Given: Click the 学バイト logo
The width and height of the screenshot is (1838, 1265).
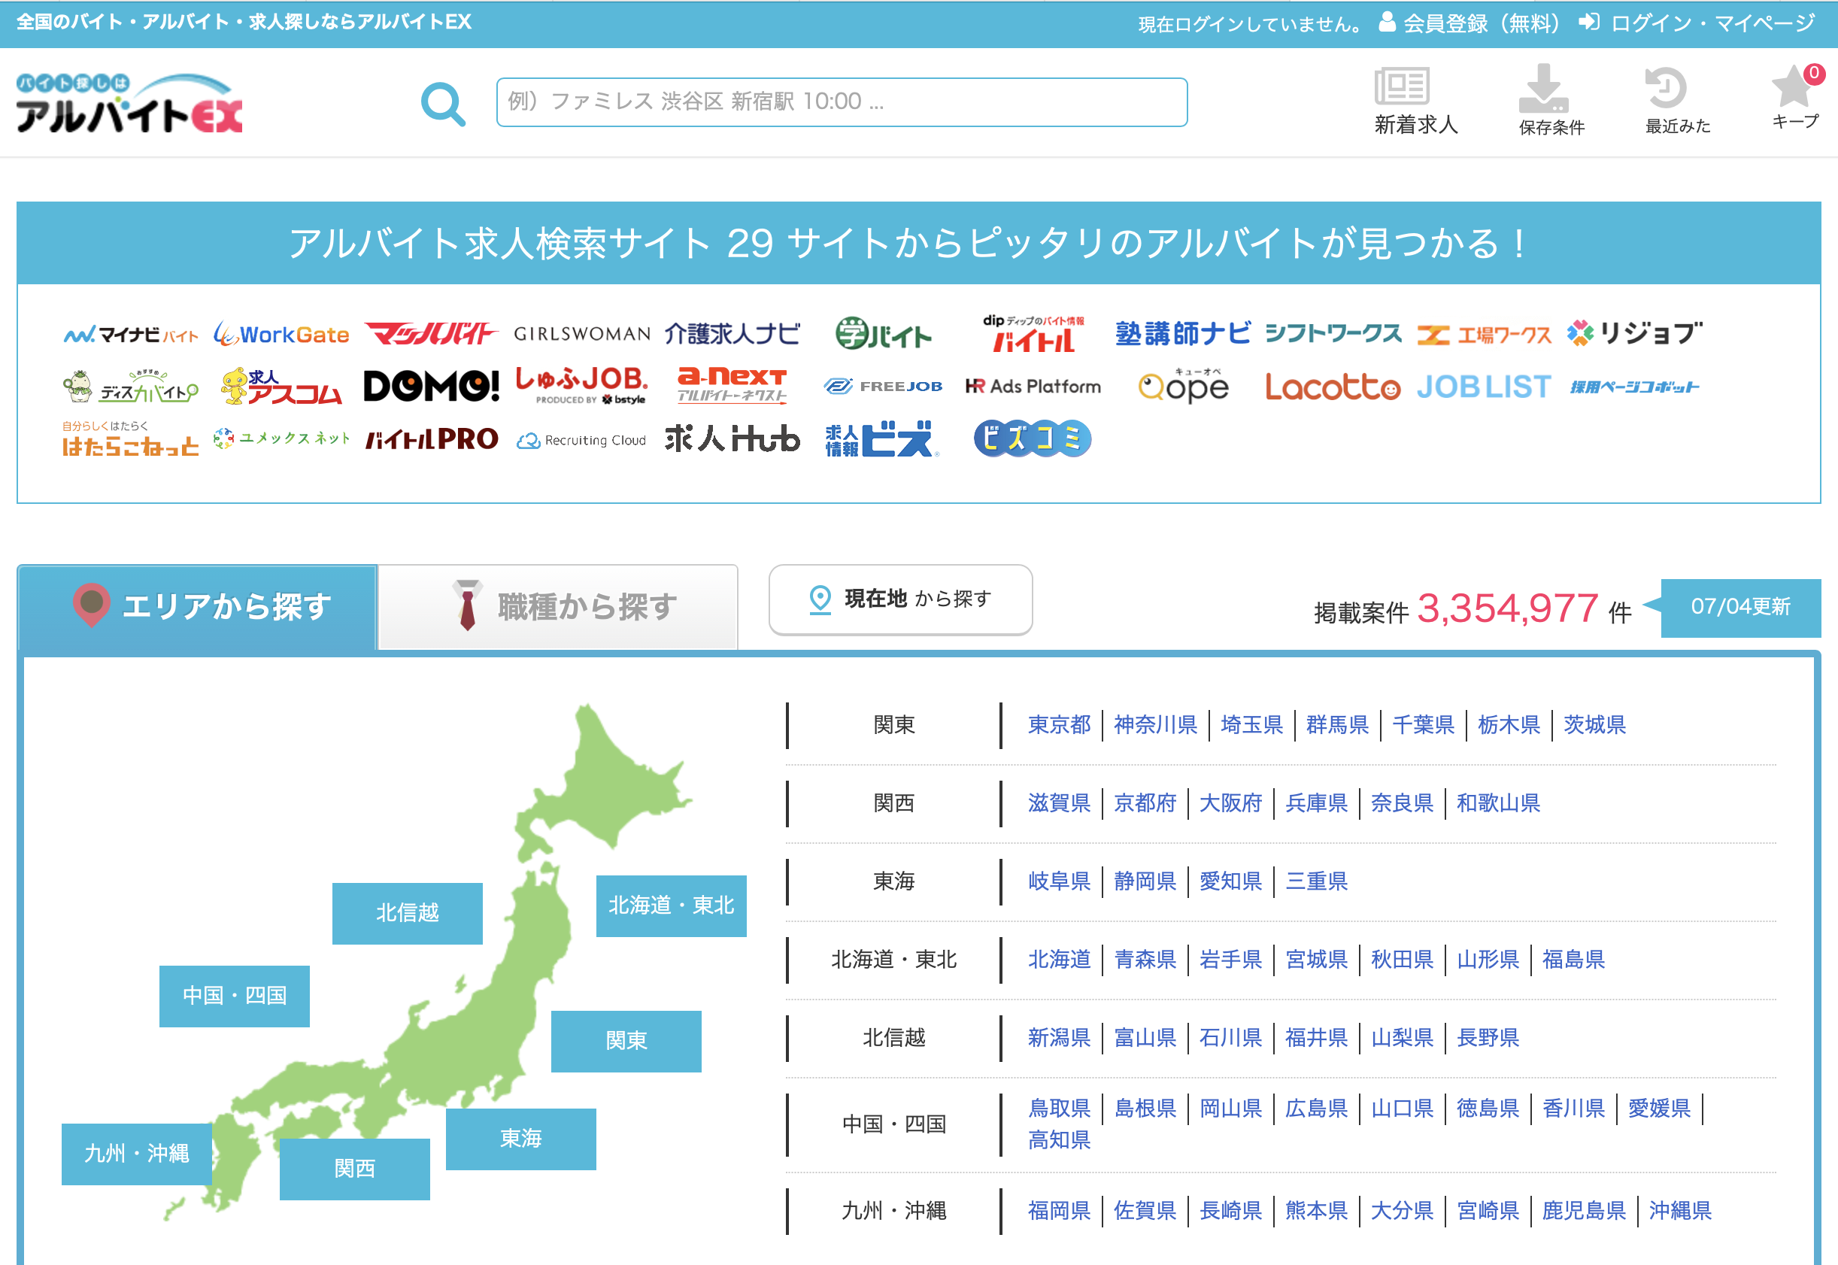Looking at the screenshot, I should click(883, 334).
